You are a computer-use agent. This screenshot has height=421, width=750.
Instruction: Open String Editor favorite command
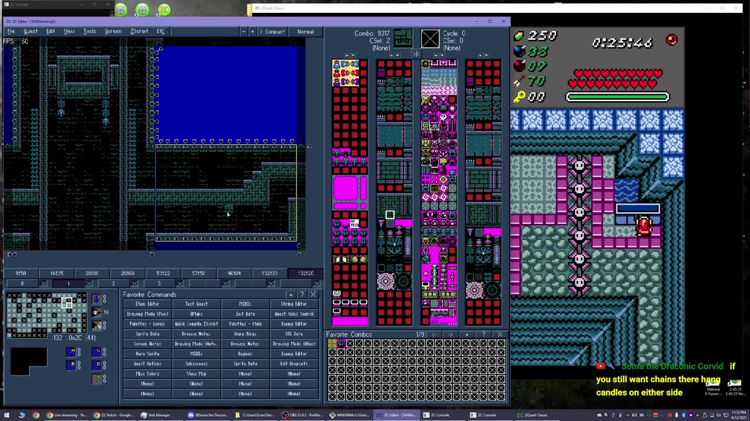[294, 304]
